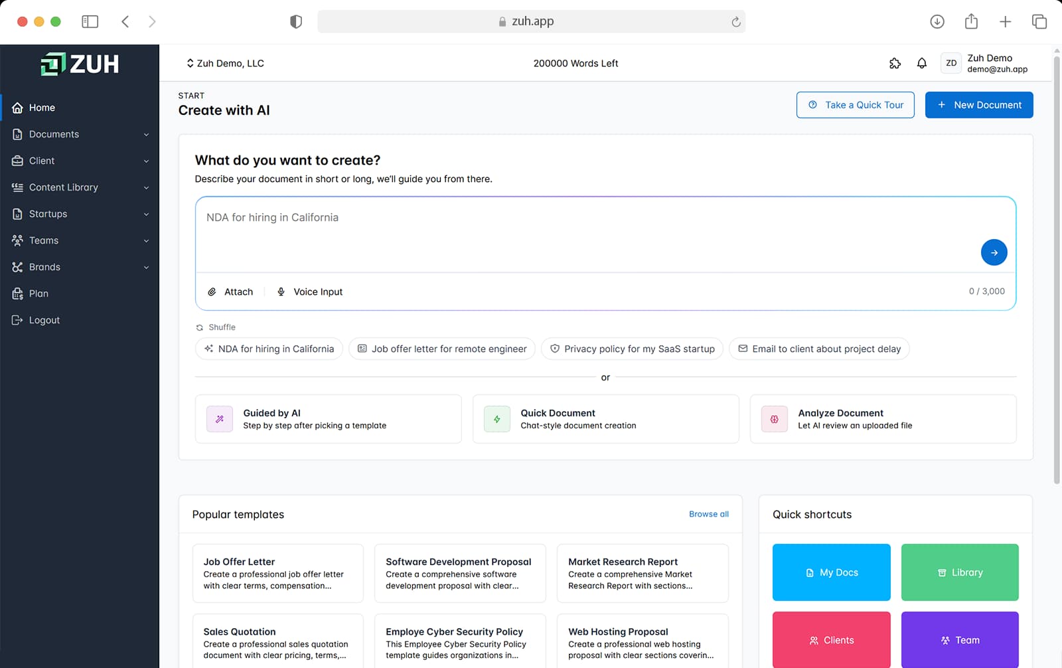Click the Attach paperclip icon
The width and height of the screenshot is (1062, 668).
point(212,292)
